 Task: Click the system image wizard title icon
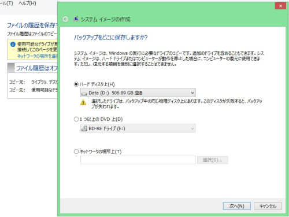pyautogui.click(x=76, y=19)
